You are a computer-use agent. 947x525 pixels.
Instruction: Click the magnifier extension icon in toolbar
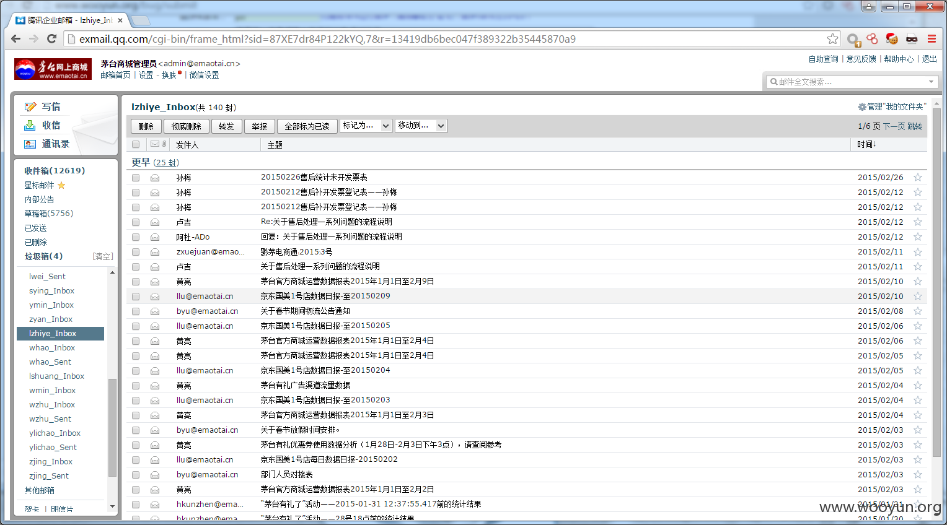pyautogui.click(x=853, y=40)
